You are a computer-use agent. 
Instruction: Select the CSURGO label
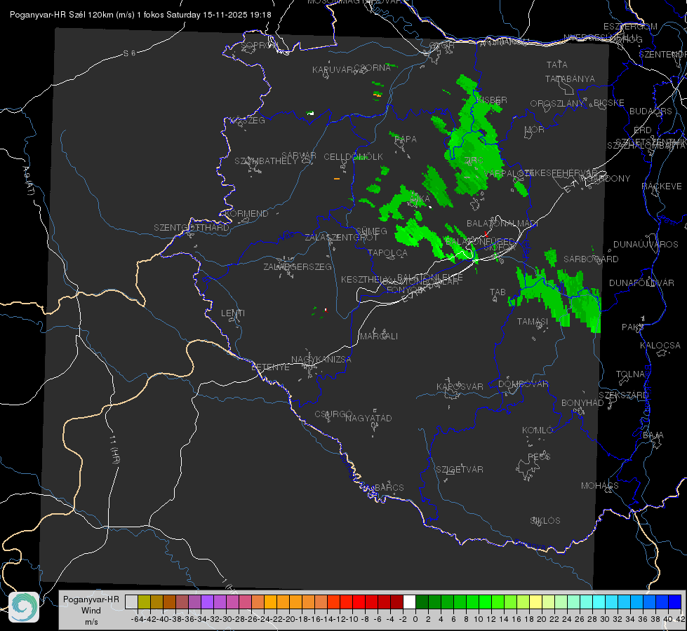(334, 414)
